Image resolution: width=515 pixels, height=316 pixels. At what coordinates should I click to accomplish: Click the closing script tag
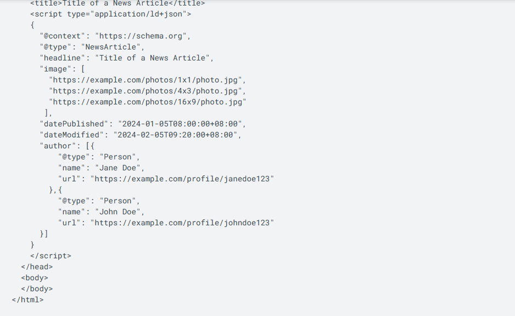coord(51,256)
